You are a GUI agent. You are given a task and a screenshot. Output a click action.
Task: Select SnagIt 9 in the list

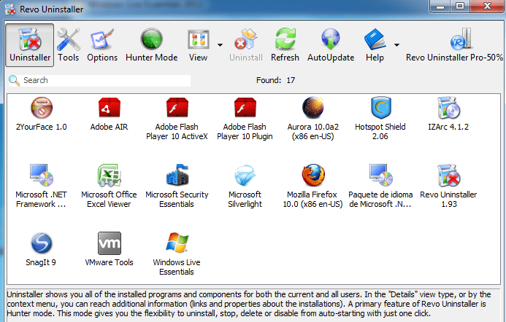(41, 249)
